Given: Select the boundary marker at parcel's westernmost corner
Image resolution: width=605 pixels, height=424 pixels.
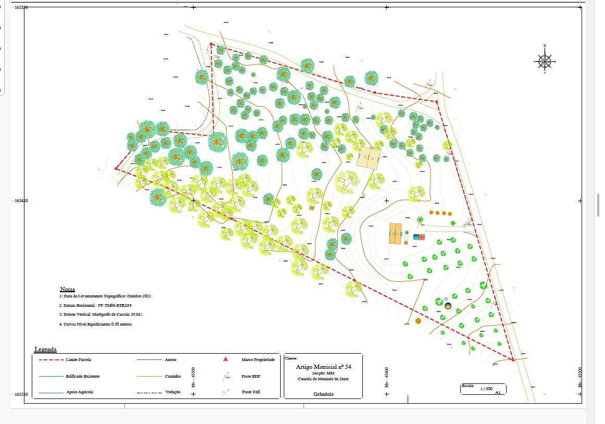Looking at the screenshot, I should 116,168.
